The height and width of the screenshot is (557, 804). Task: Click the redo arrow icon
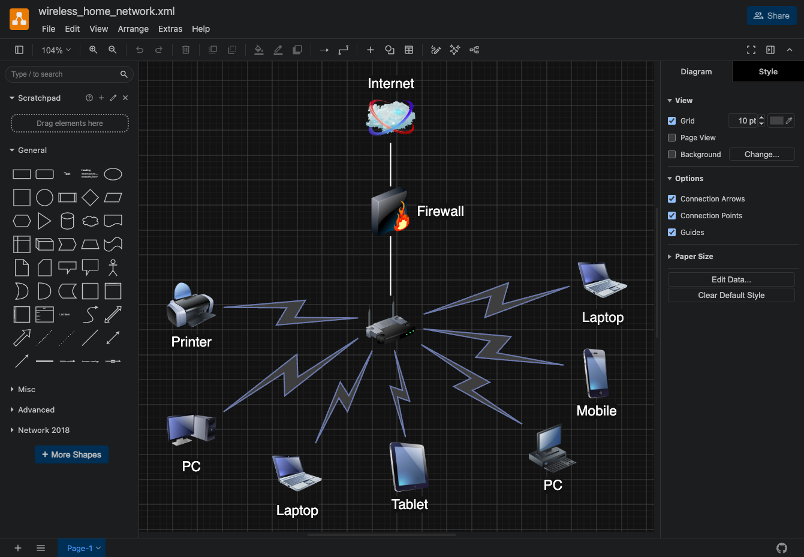159,50
